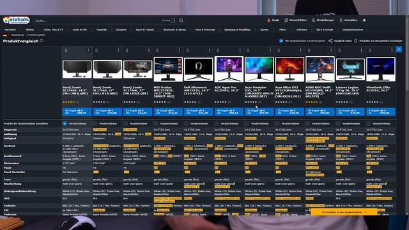Screen dimensions: 409x230
Task: Open the Audio & HiFi category
Action: (79, 30)
